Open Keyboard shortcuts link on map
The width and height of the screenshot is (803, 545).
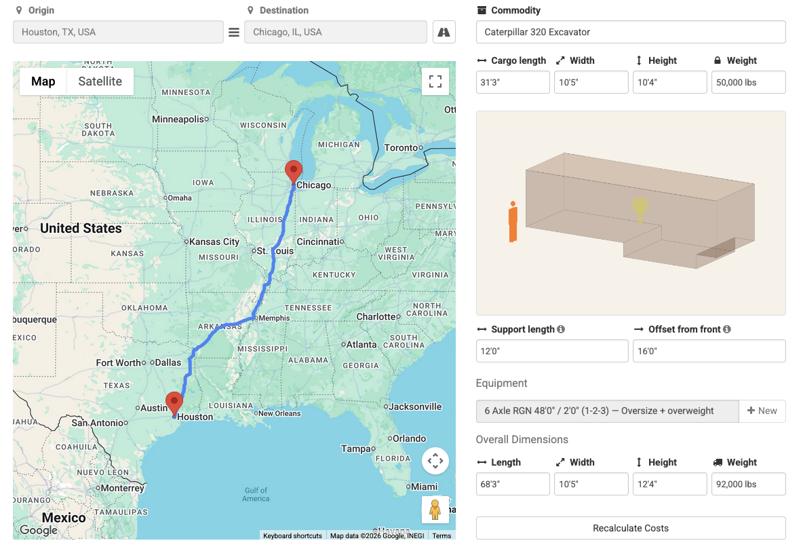point(292,535)
